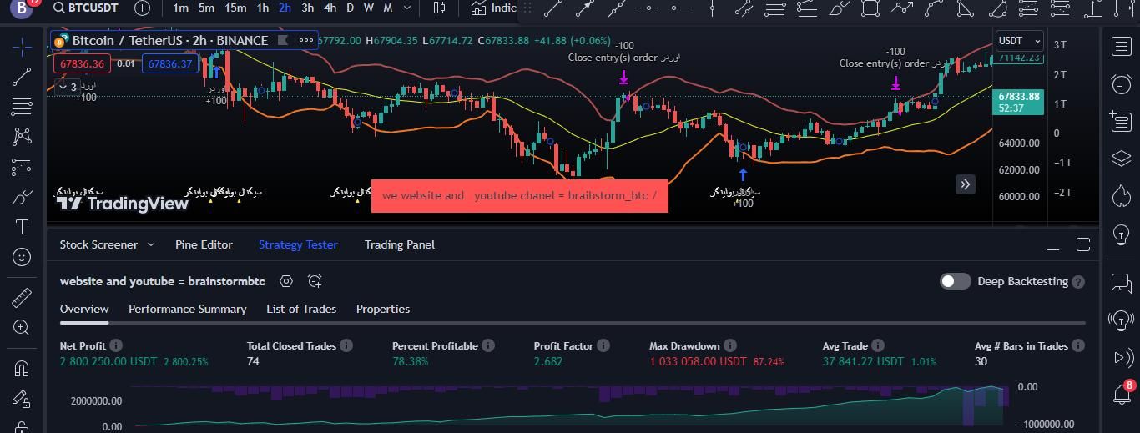This screenshot has width=1140, height=433.
Task: Select the Properties tab
Action: coord(383,309)
